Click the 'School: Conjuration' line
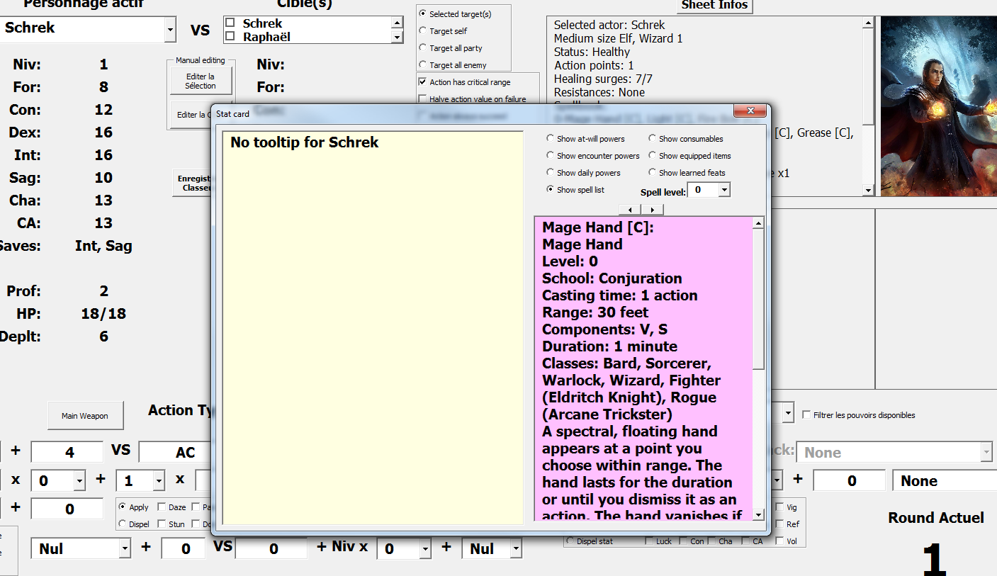The height and width of the screenshot is (576, 997). [612, 278]
